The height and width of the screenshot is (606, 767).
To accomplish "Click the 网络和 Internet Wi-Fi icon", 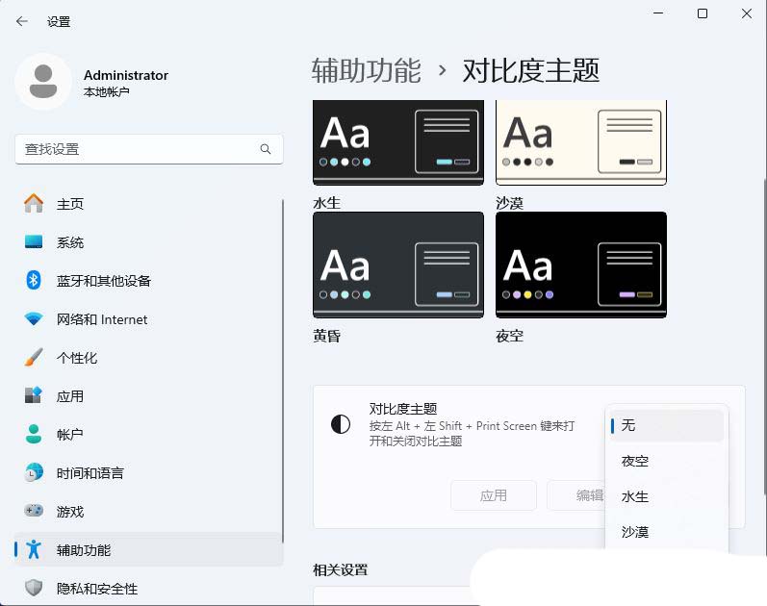I will (x=34, y=319).
